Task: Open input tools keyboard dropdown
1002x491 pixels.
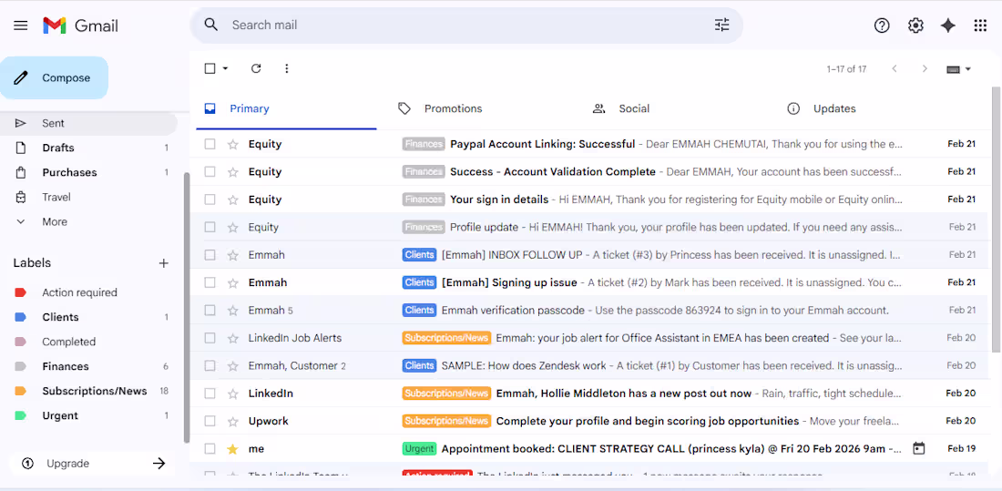Action: click(958, 69)
